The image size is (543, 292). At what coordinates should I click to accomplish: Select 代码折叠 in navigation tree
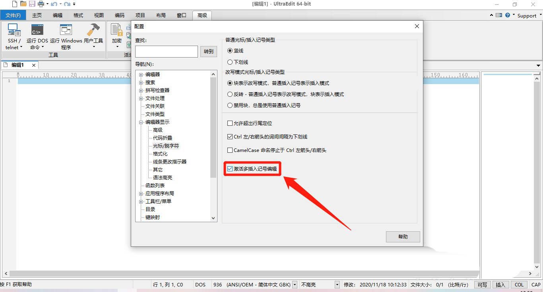pyautogui.click(x=163, y=138)
